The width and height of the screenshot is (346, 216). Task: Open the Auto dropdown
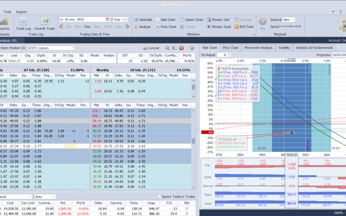(54, 196)
